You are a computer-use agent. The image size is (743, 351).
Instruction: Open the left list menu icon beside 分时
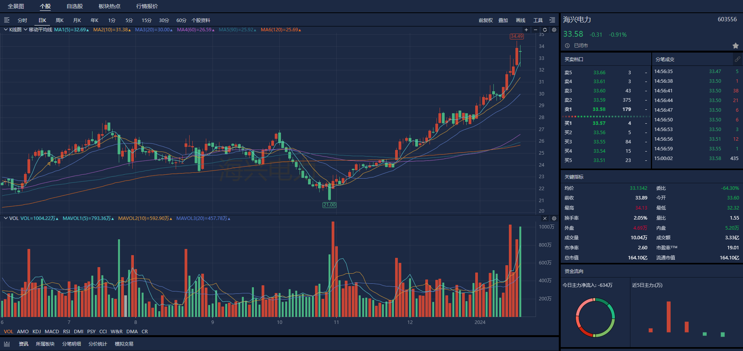click(x=7, y=20)
